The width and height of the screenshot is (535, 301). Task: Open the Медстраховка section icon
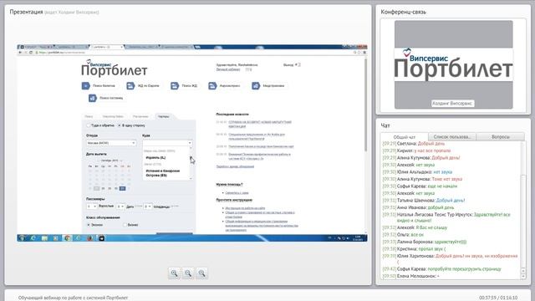(256, 85)
